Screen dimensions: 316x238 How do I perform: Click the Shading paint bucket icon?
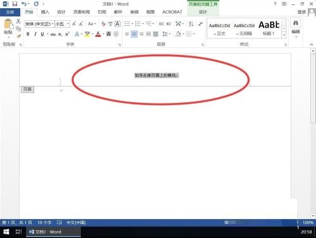tap(178, 34)
